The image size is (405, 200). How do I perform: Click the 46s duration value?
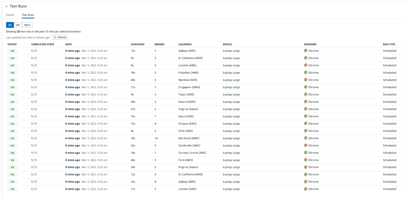click(x=133, y=160)
